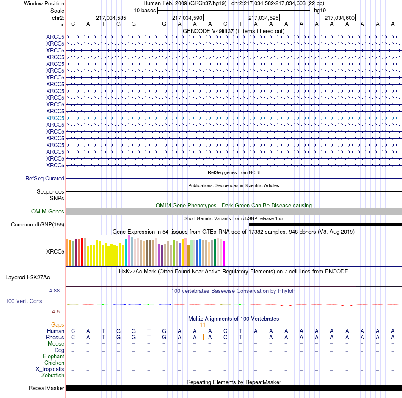Viewport: 402px width, 398px height.
Task: Click the Human Feb. 2009 (GRCh37/hg19) assembly text
Action: [185, 3]
